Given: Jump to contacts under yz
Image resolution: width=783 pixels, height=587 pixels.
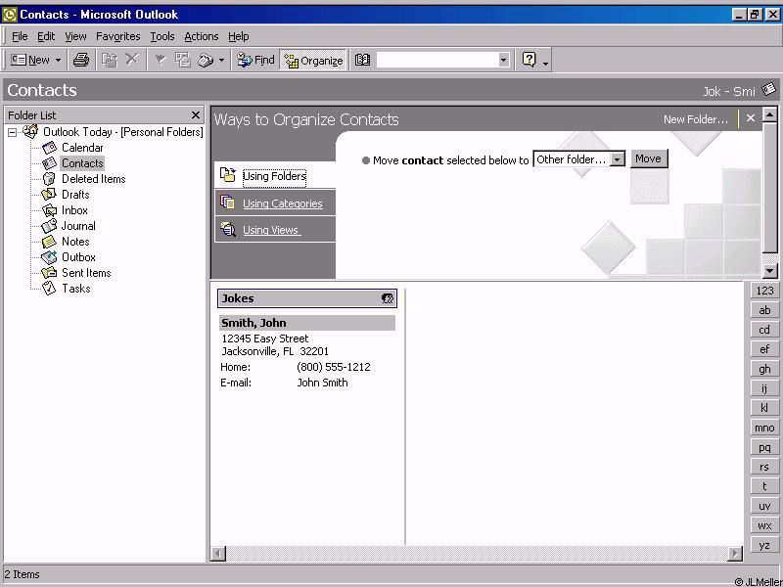Looking at the screenshot, I should [764, 545].
